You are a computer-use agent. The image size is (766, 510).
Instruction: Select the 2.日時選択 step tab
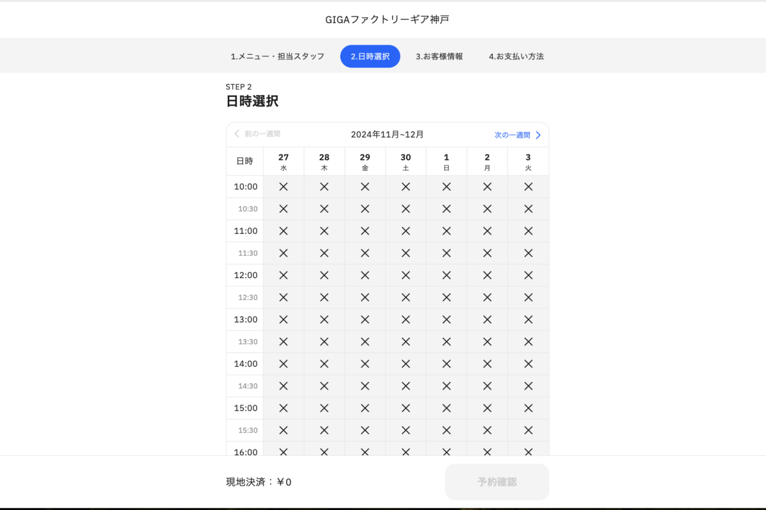coord(370,56)
